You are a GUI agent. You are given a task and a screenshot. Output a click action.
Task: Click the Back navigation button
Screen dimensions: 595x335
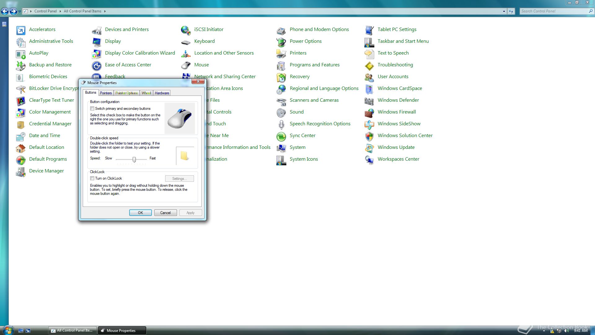[5, 11]
